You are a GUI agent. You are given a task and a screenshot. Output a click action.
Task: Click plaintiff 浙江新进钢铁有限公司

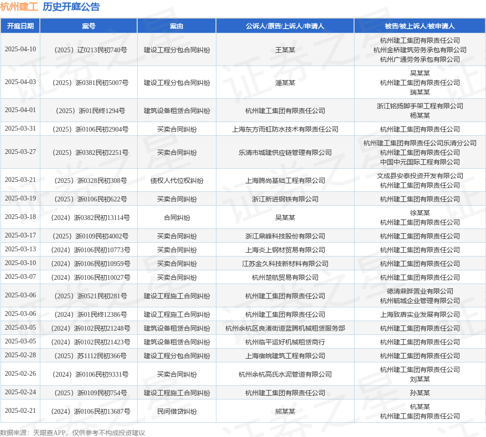(x=285, y=199)
